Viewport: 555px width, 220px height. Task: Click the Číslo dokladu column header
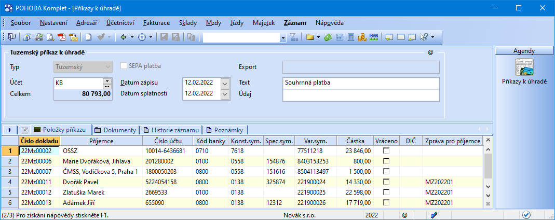click(39, 141)
